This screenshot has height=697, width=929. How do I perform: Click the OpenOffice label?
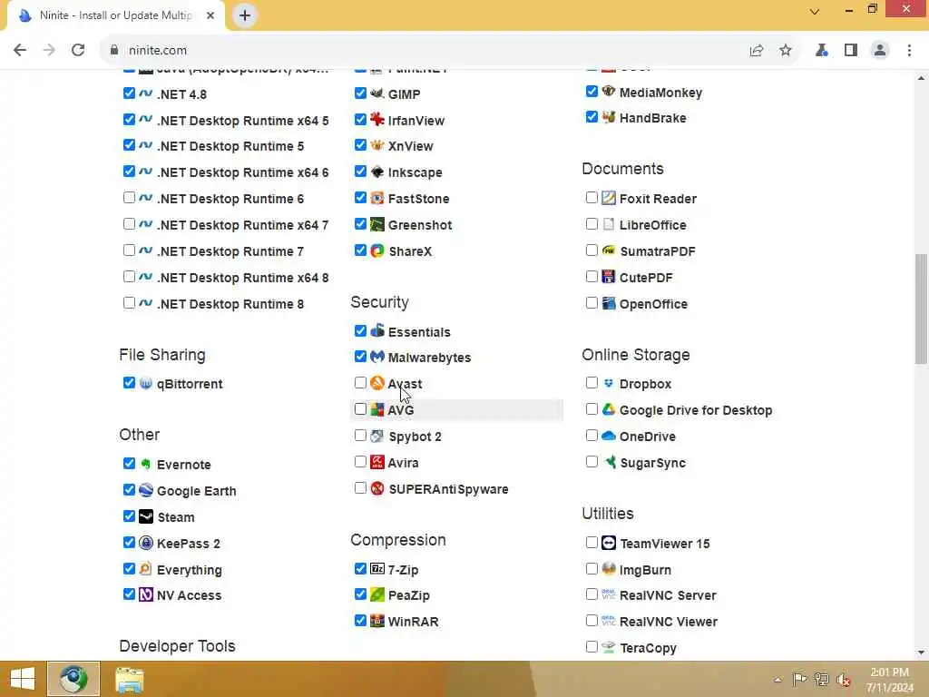pos(653,303)
